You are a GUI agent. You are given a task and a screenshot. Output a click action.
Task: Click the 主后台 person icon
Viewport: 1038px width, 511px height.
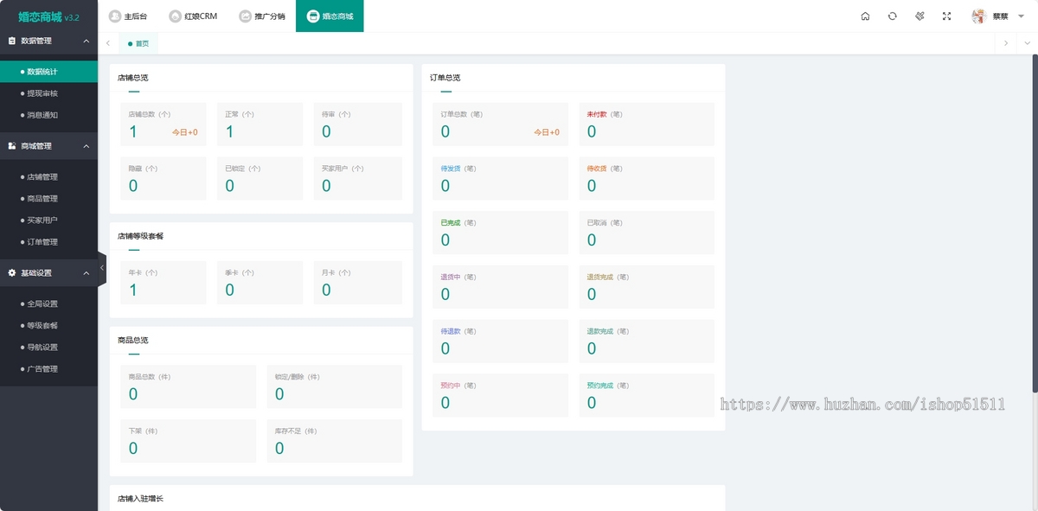pos(115,16)
